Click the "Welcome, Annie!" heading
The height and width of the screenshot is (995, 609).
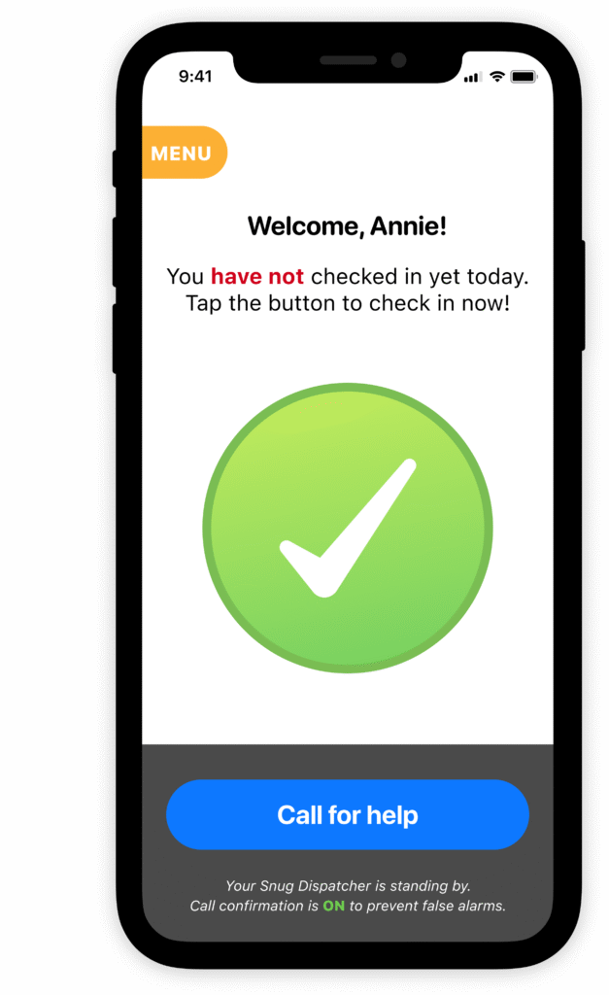[347, 226]
